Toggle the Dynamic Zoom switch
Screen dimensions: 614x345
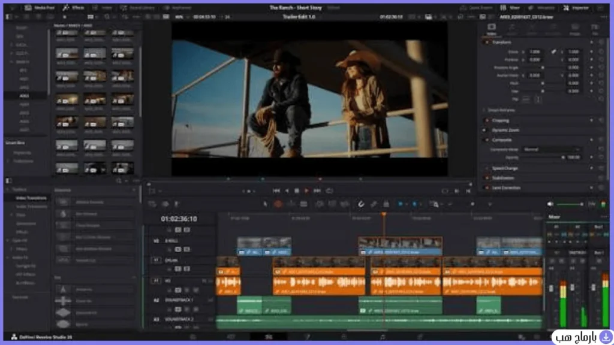pos(484,130)
